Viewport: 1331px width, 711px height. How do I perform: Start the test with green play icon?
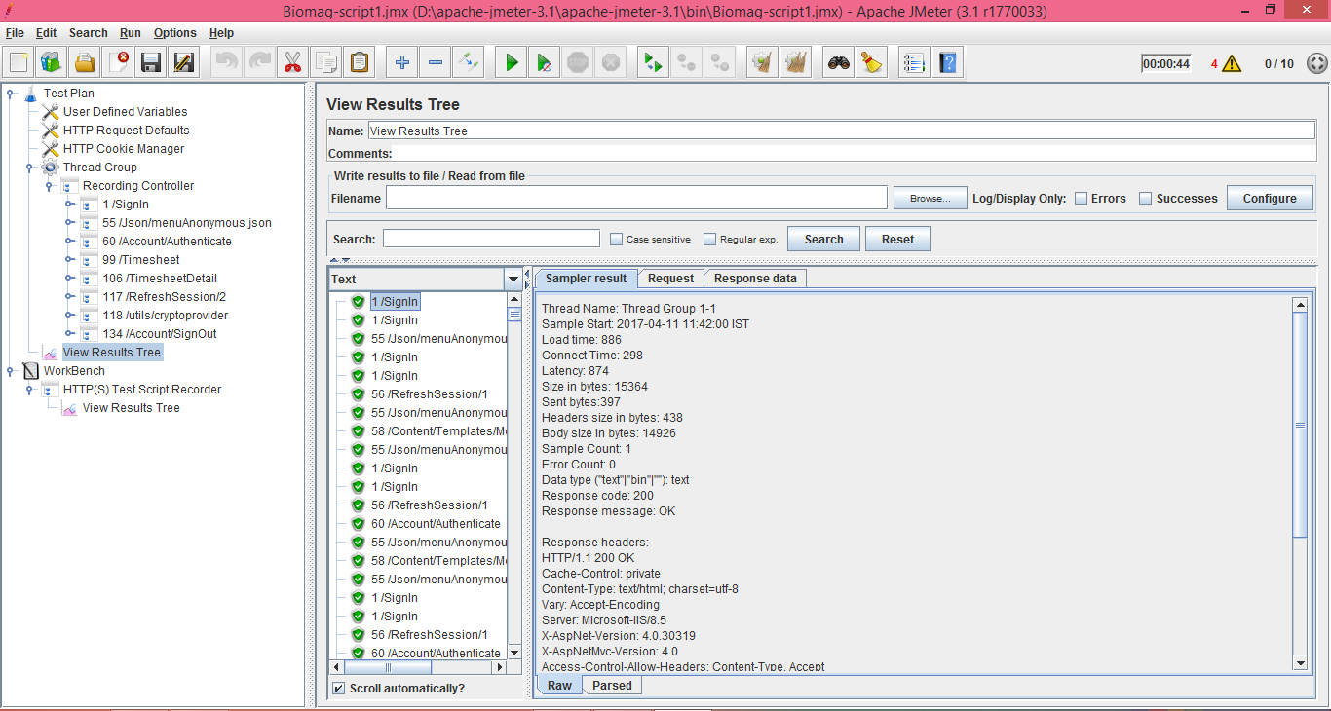pyautogui.click(x=512, y=63)
